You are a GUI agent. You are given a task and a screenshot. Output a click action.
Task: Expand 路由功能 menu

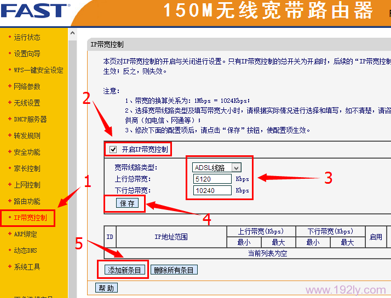(27, 201)
